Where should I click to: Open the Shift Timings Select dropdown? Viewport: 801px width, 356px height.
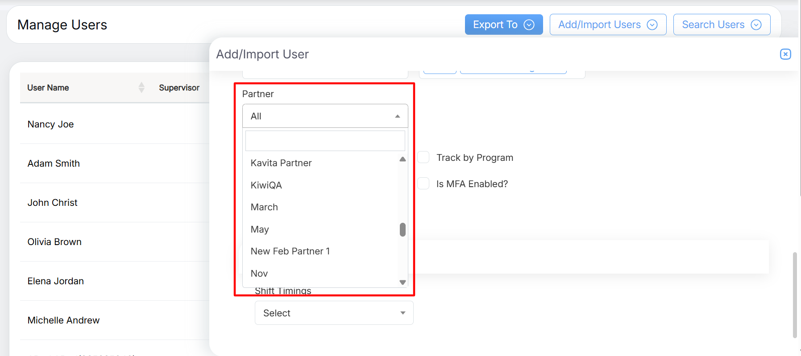point(334,313)
